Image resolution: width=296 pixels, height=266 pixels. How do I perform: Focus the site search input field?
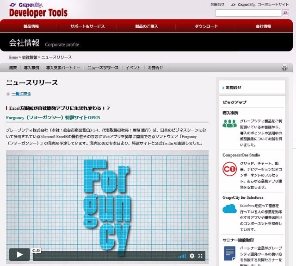point(248,13)
